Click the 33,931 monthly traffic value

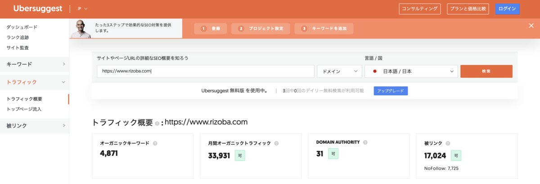click(219, 156)
